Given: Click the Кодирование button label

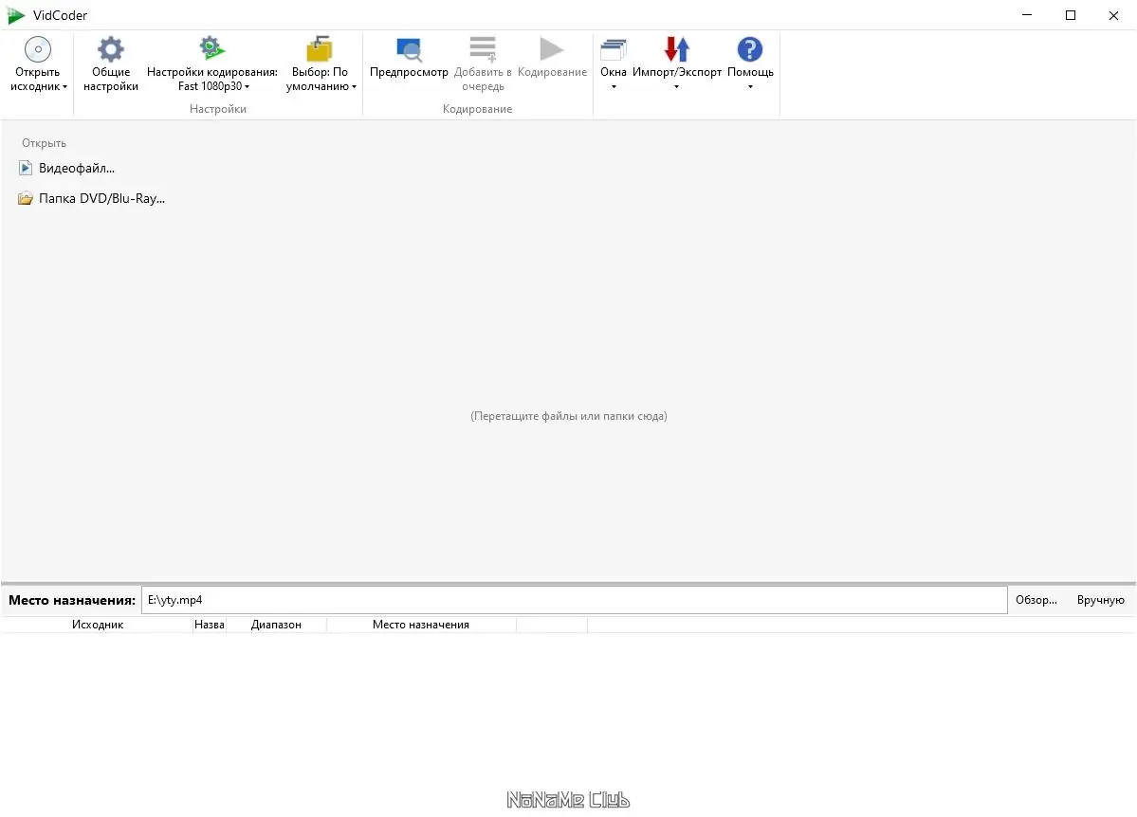Looking at the screenshot, I should [x=553, y=72].
